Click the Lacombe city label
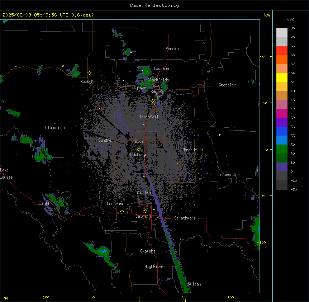Image resolution: width=309 pixels, height=302 pixels. coord(161,69)
